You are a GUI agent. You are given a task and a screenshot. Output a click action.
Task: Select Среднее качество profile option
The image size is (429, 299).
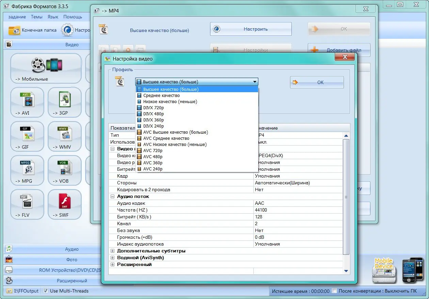[x=197, y=96]
